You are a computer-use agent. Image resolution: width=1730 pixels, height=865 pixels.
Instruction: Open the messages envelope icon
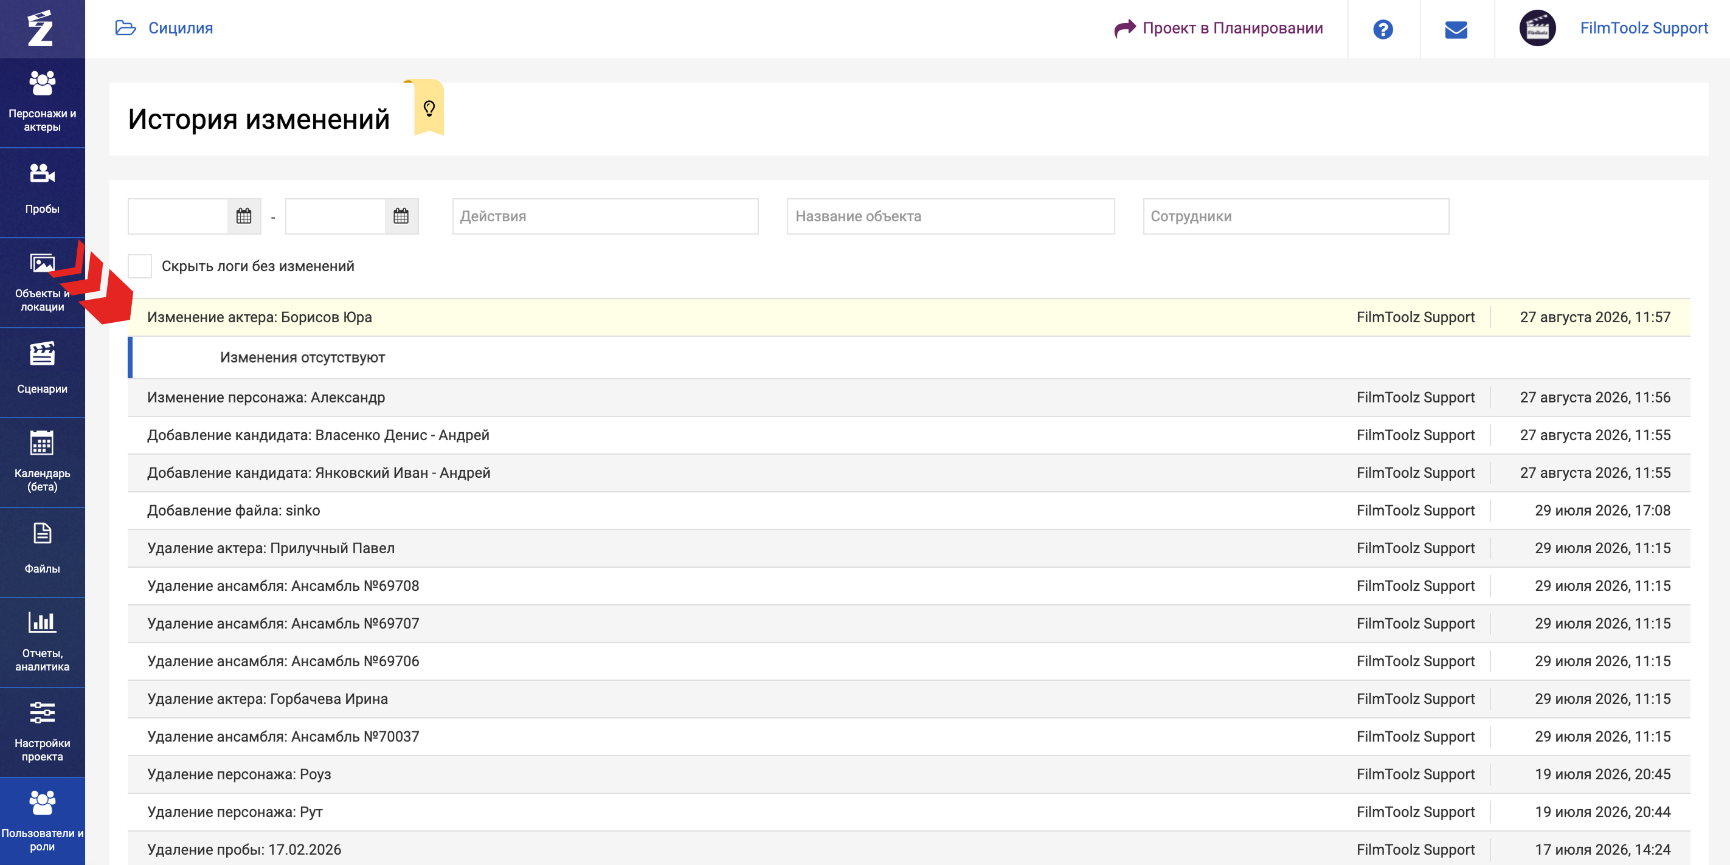1456,30
